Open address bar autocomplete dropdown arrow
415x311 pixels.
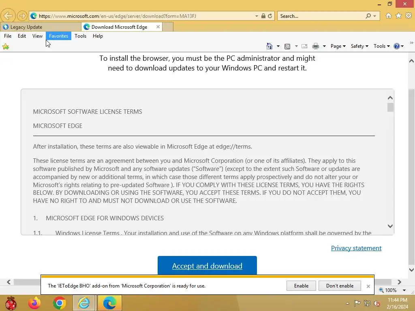point(257,16)
